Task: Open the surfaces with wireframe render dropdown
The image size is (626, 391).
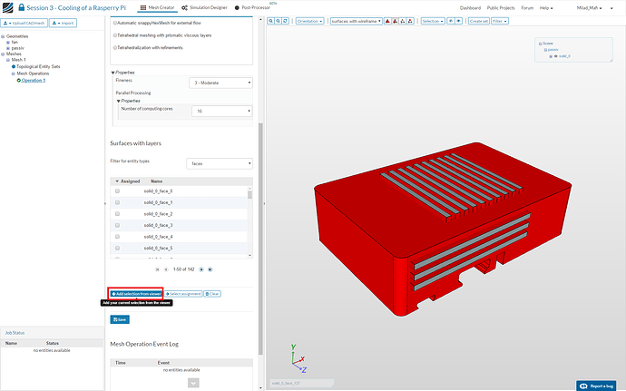Action: pos(357,20)
